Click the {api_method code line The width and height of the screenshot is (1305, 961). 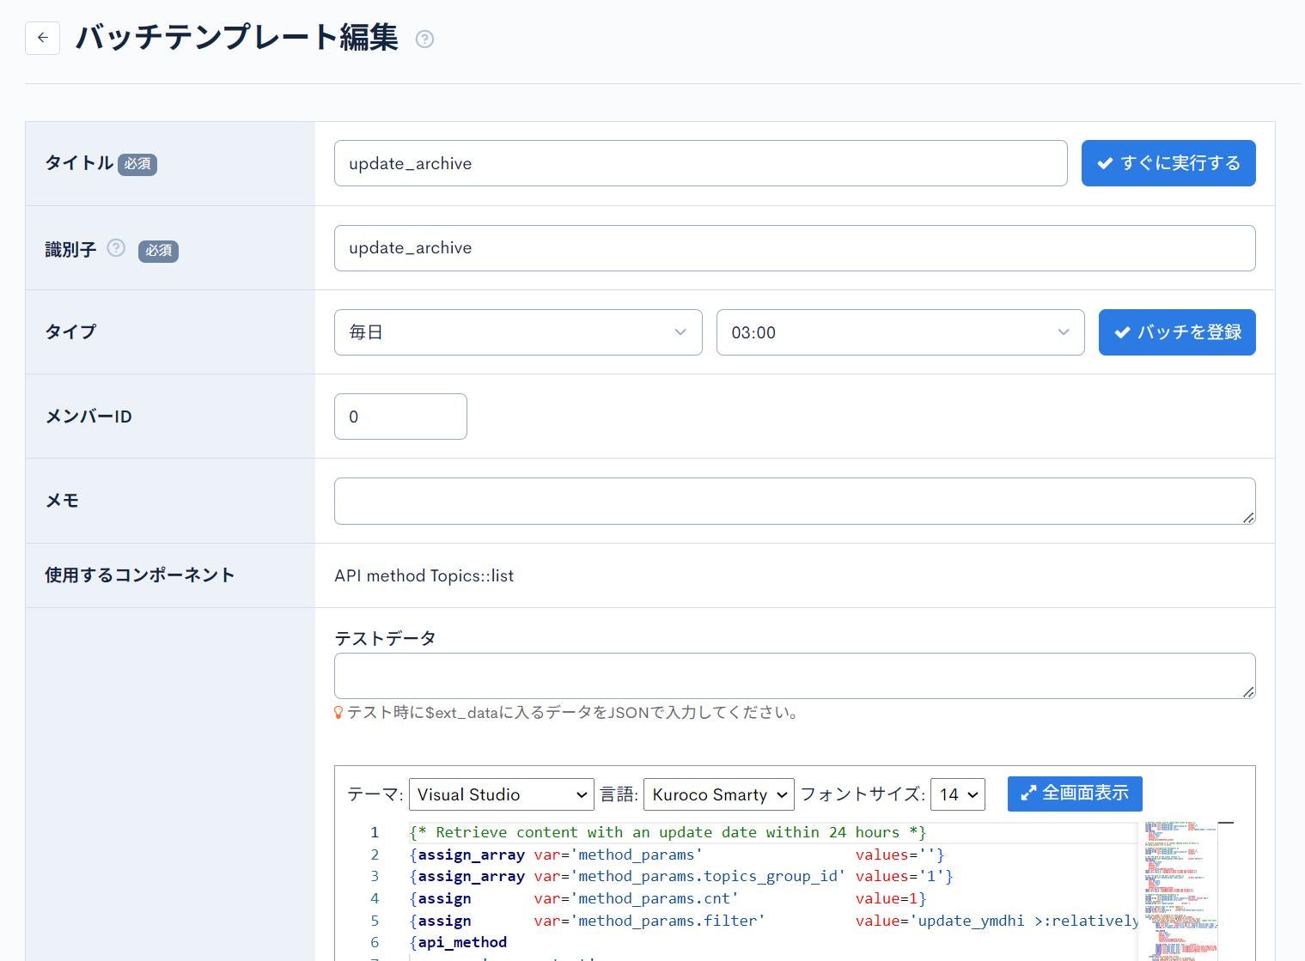click(x=458, y=942)
